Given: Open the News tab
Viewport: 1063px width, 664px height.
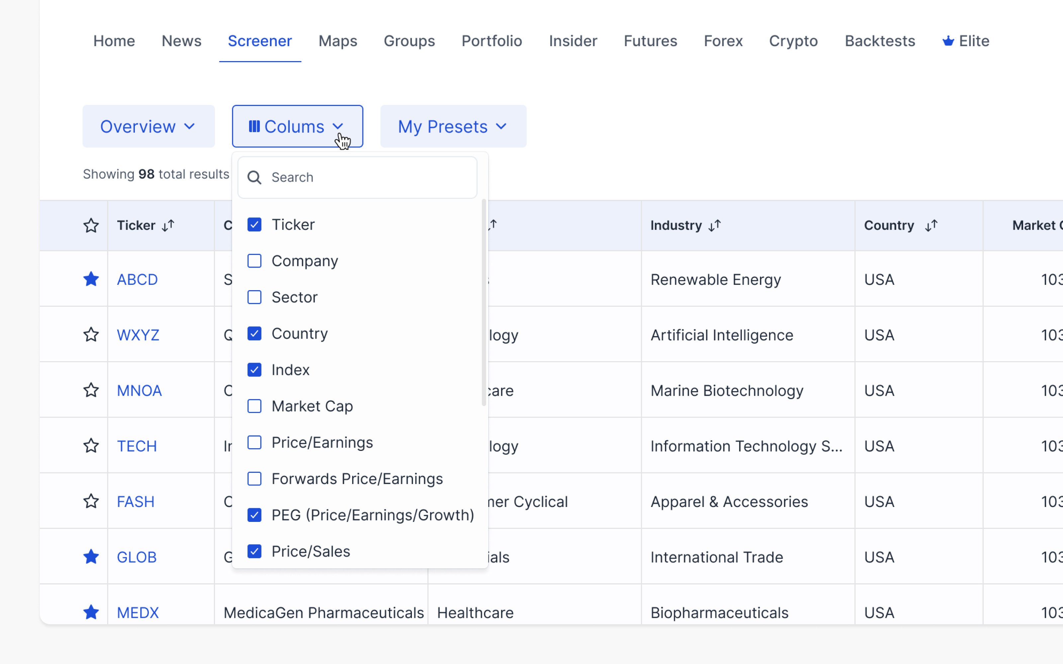Looking at the screenshot, I should pos(181,41).
